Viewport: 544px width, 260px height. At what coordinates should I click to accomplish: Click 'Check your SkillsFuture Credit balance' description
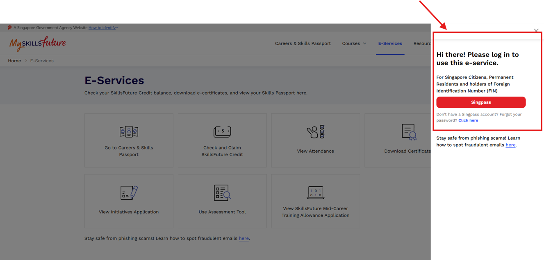(x=196, y=93)
